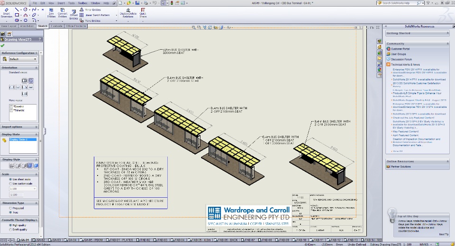Select Use custom scale radio

(x=10, y=184)
